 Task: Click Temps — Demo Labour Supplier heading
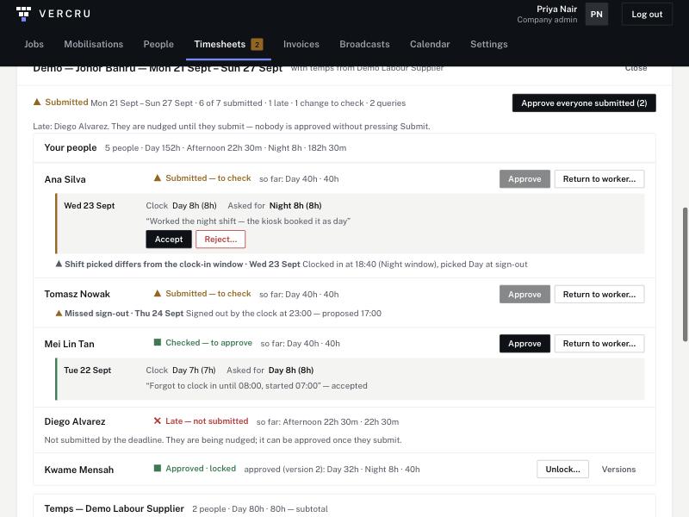point(115,508)
